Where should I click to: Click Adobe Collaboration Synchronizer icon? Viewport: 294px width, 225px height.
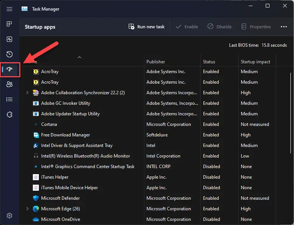pyautogui.click(x=36, y=93)
